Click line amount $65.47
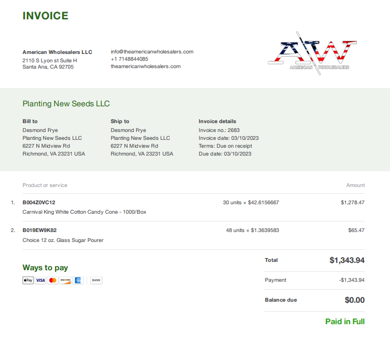Image resolution: width=390 pixels, height=342 pixels. [x=356, y=230]
